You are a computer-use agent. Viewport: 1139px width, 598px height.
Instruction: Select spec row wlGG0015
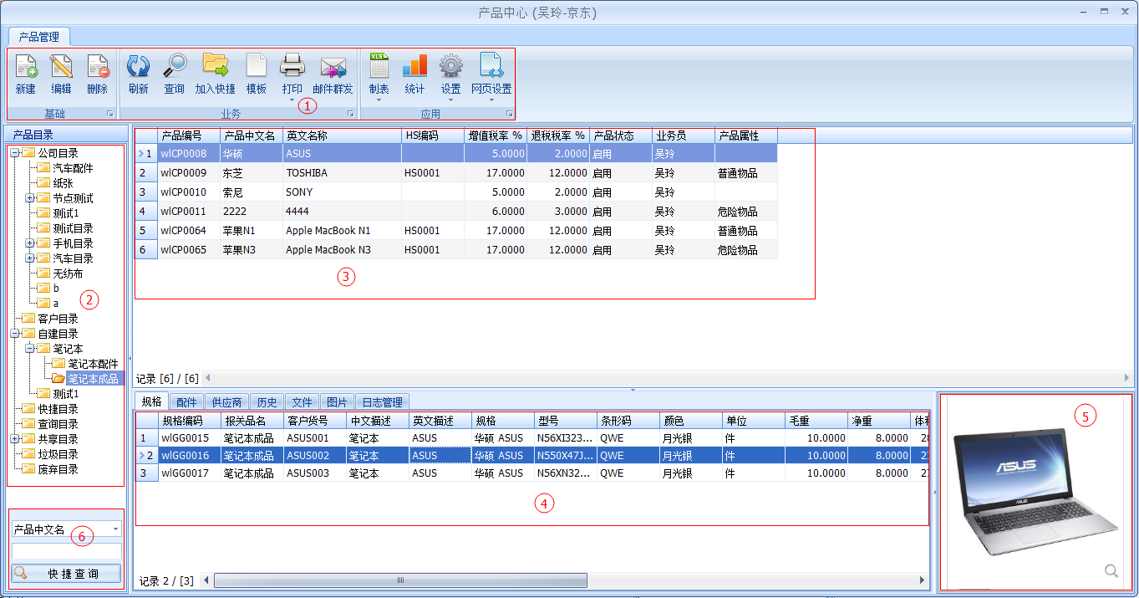click(532, 437)
